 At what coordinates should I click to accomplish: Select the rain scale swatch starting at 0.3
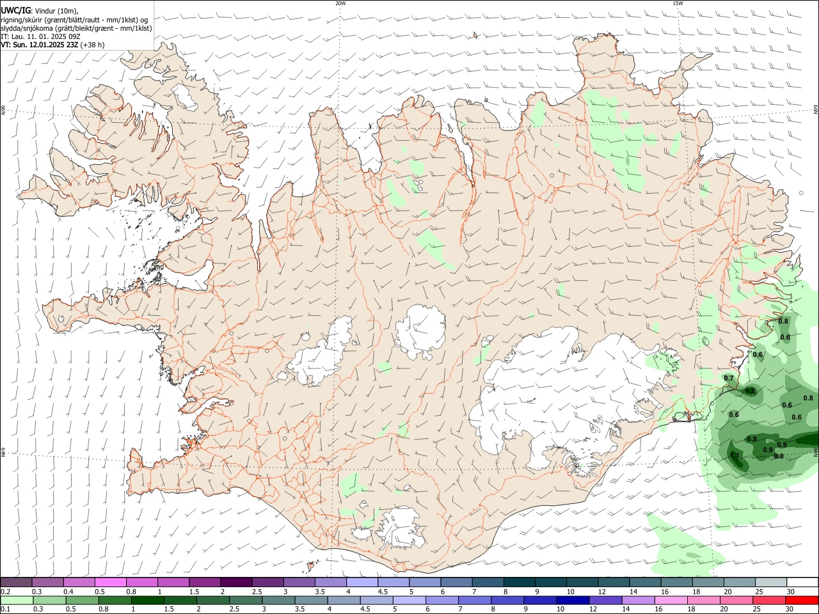click(x=50, y=600)
